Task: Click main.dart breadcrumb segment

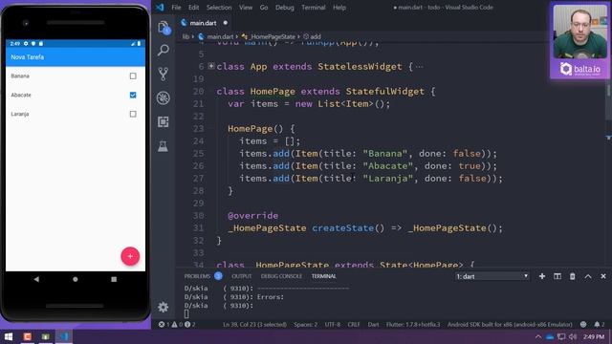Action: (x=220, y=36)
